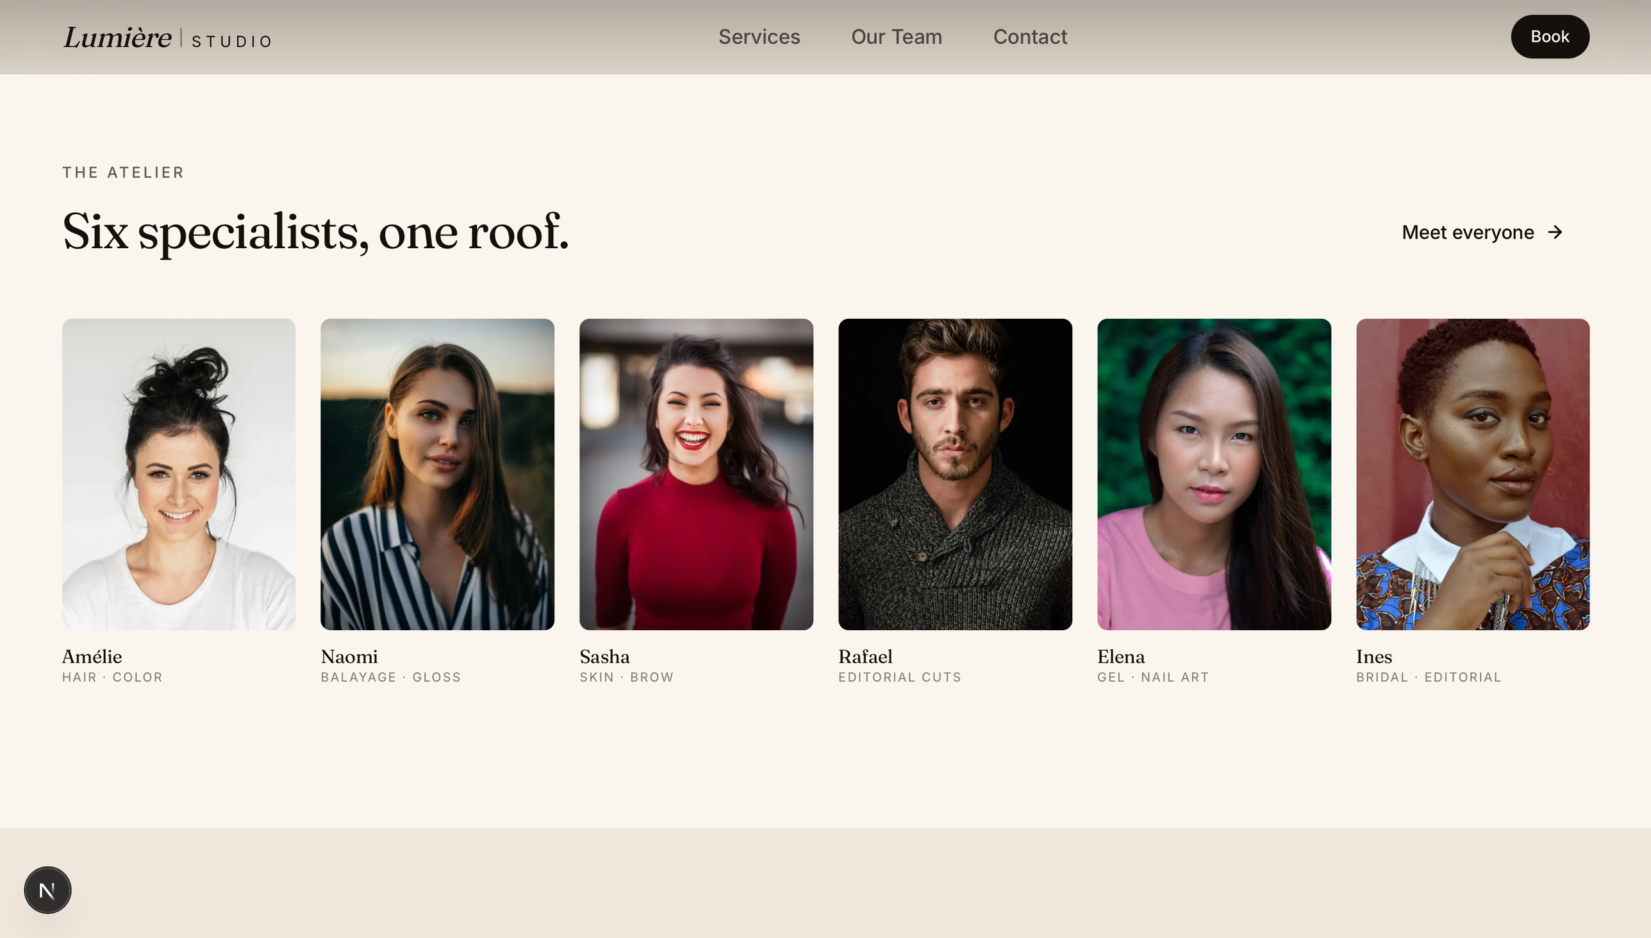Go to Our Team section
Viewport: 1651px width, 938px height.
[x=897, y=37]
